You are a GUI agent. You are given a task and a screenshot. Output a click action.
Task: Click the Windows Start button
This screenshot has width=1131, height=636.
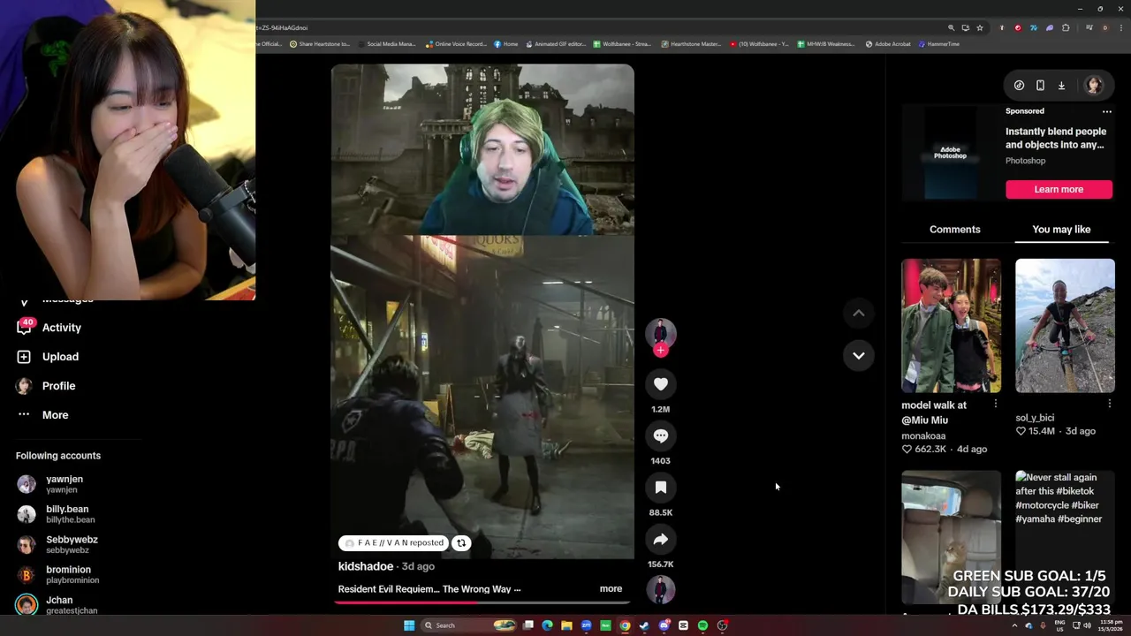coord(409,625)
